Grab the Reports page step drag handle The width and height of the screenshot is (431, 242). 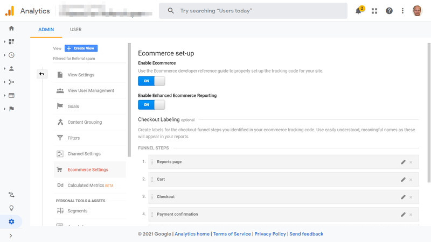pyautogui.click(x=152, y=162)
